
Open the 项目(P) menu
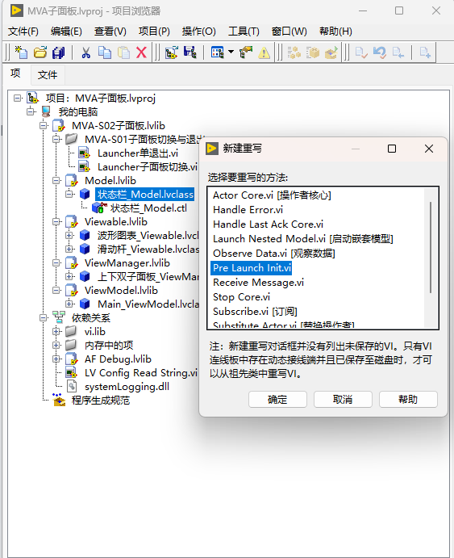(x=154, y=31)
